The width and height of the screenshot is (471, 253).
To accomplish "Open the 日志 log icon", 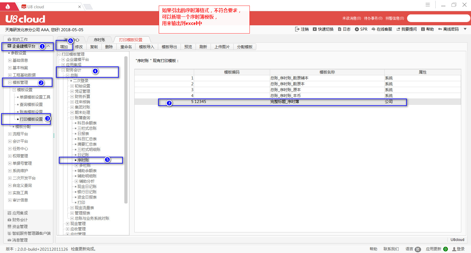I will tap(340, 29).
